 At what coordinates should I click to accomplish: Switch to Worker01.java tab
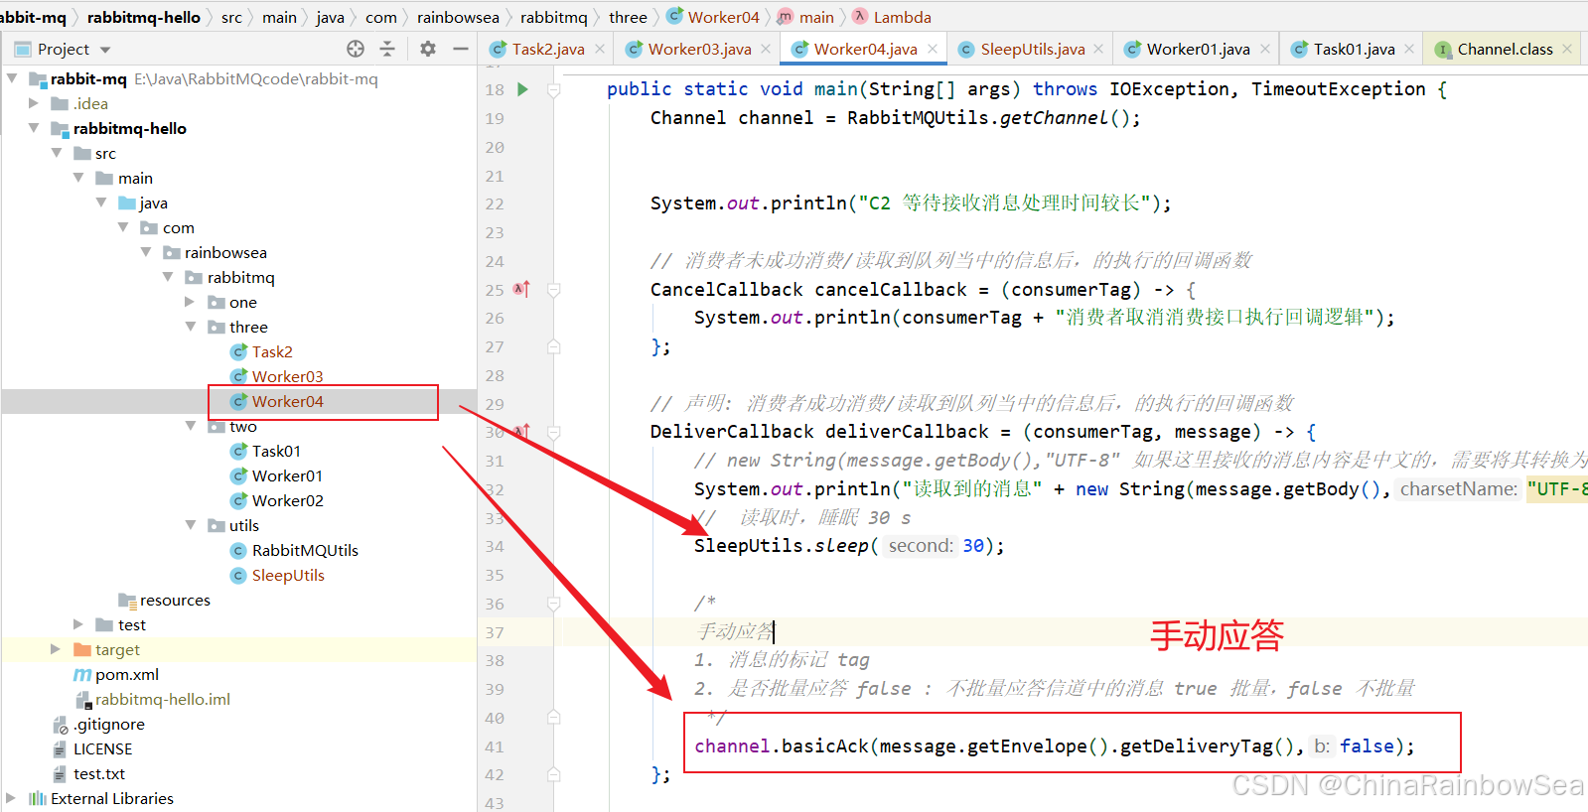pyautogui.click(x=1198, y=49)
